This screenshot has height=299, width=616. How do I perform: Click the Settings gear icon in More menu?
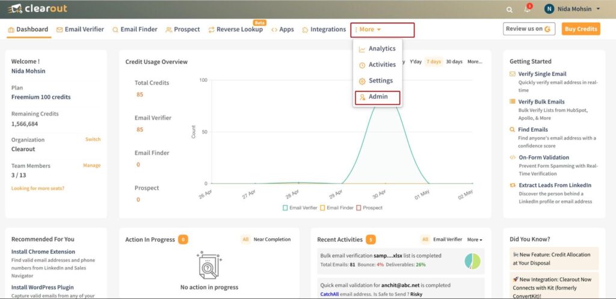362,81
